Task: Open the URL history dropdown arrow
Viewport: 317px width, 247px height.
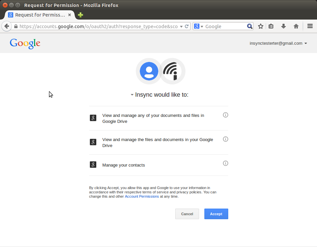Action: pos(181,26)
